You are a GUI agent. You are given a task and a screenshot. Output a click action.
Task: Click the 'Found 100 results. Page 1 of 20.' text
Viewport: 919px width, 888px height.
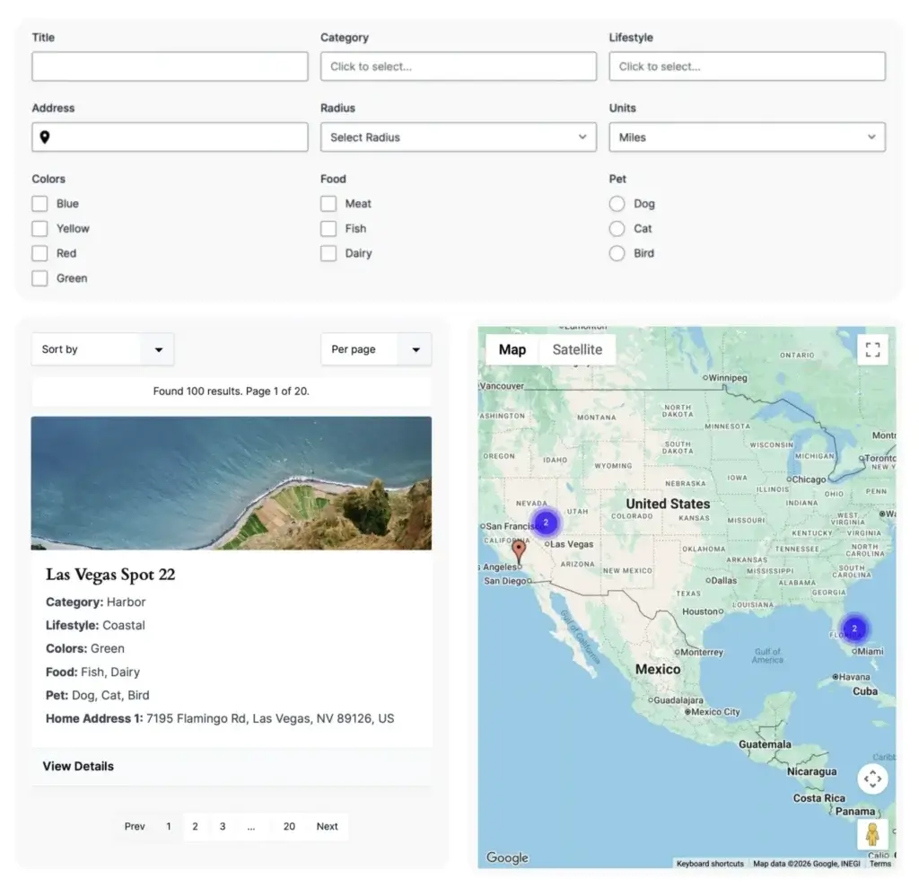tap(231, 391)
